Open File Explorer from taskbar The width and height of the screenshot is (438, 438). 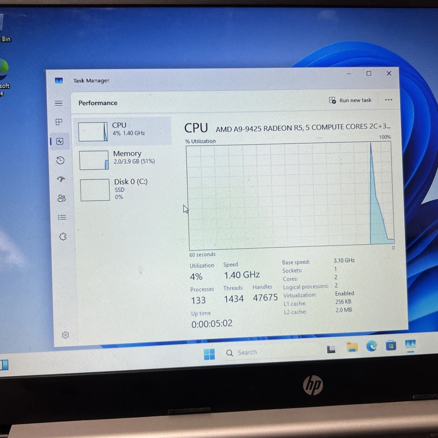pos(352,348)
